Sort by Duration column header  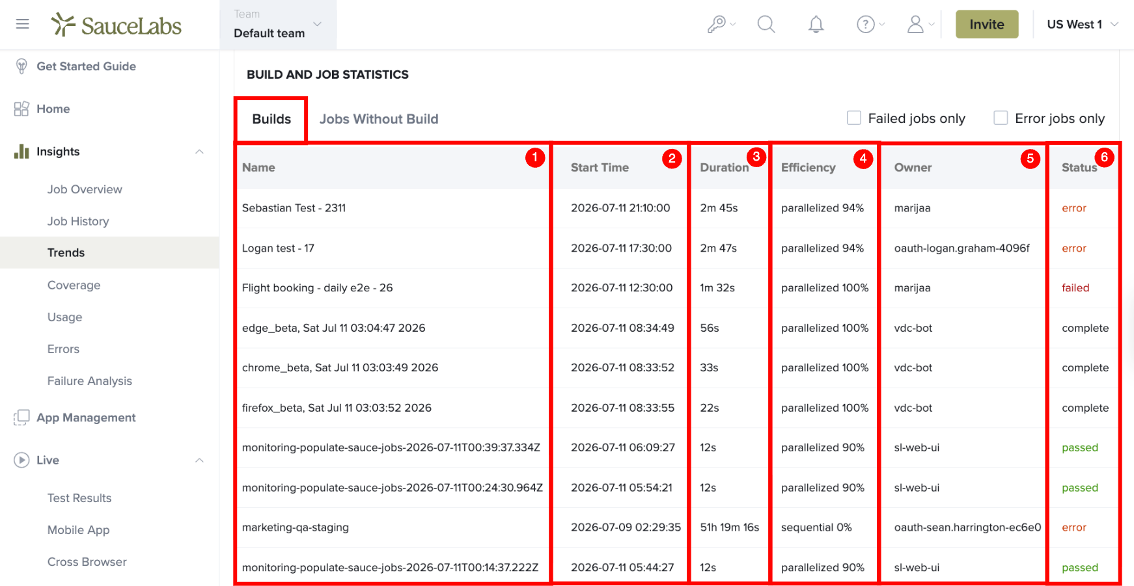tap(724, 167)
